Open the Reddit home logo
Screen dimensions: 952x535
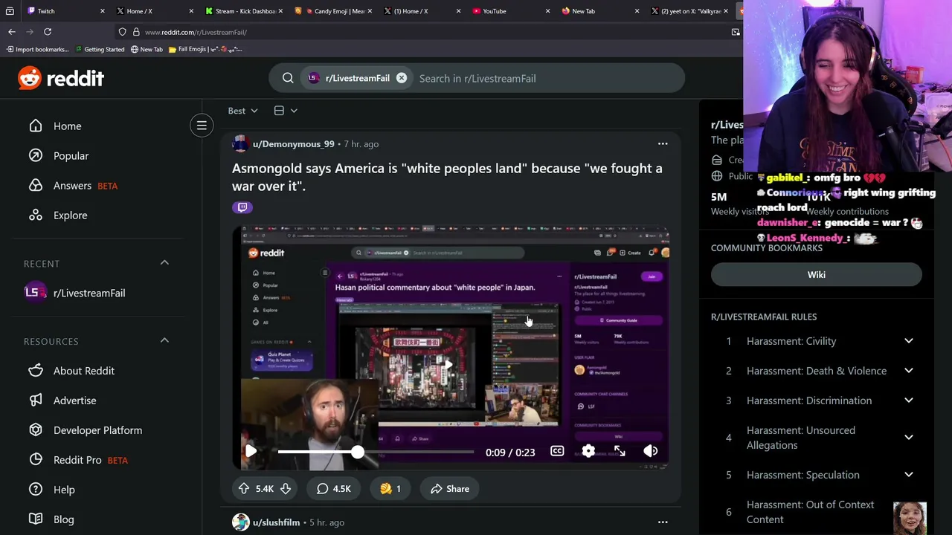[61, 78]
